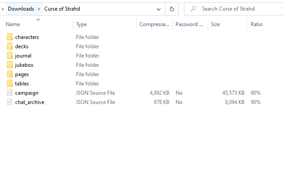Sort by the Name column header
Image resolution: width=283 pixels, height=177 pixels.
click(x=13, y=24)
